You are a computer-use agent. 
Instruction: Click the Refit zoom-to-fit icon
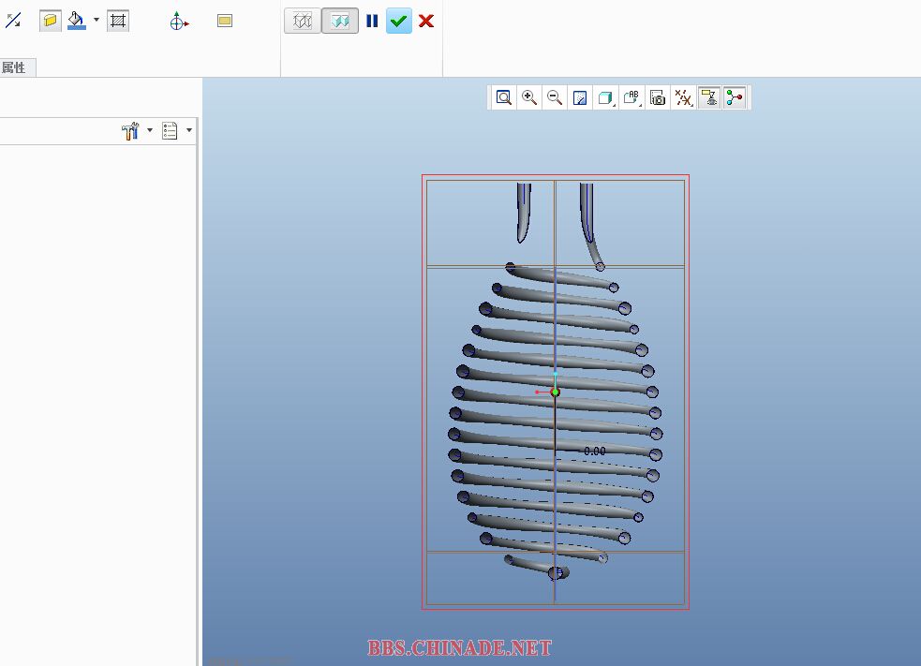(x=504, y=97)
